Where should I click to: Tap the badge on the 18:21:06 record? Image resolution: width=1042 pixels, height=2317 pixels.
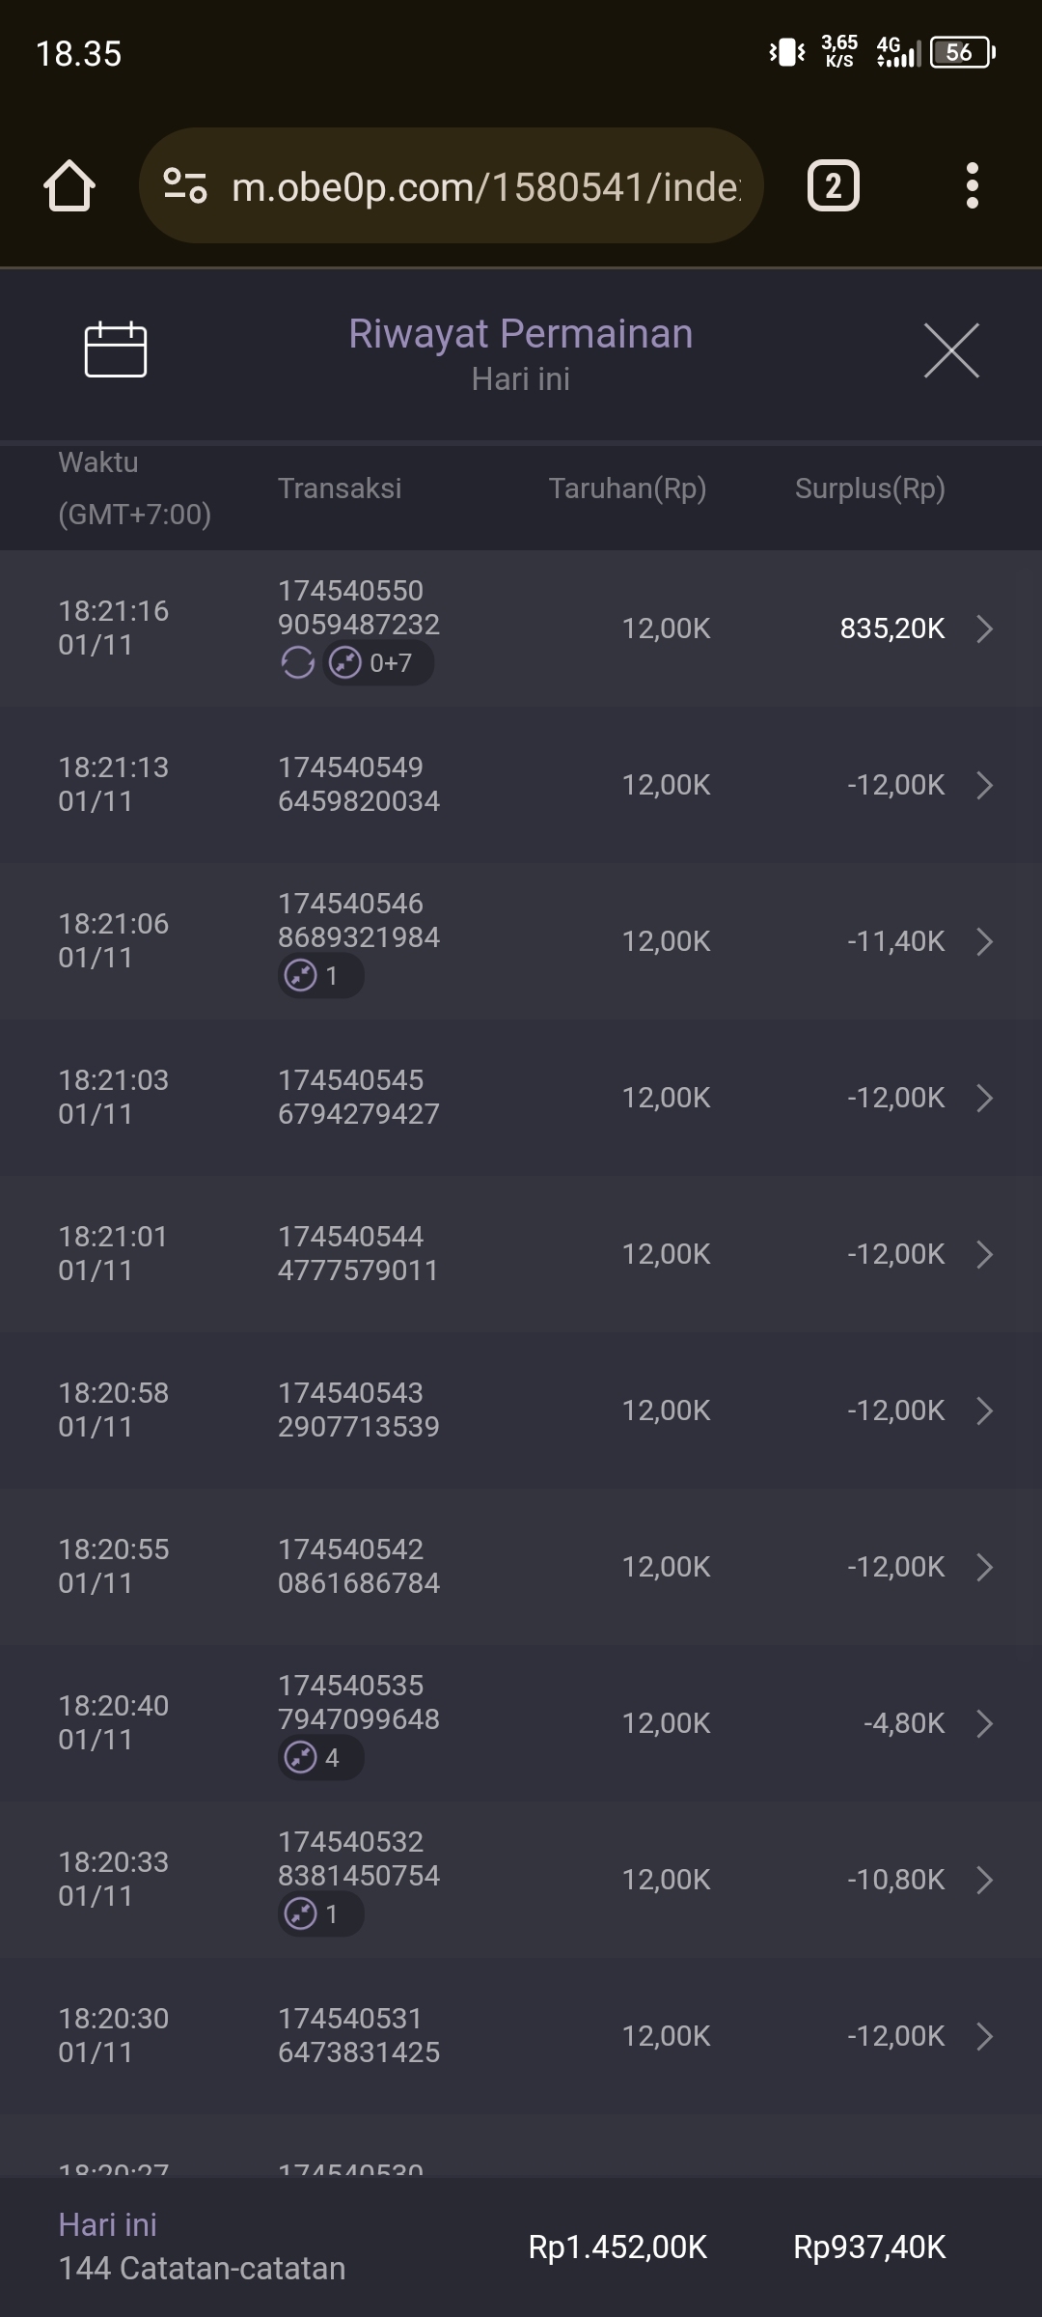click(x=320, y=976)
